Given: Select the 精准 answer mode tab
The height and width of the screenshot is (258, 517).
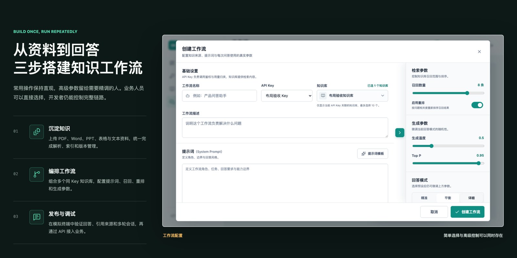Looking at the screenshot, I should coord(424,198).
